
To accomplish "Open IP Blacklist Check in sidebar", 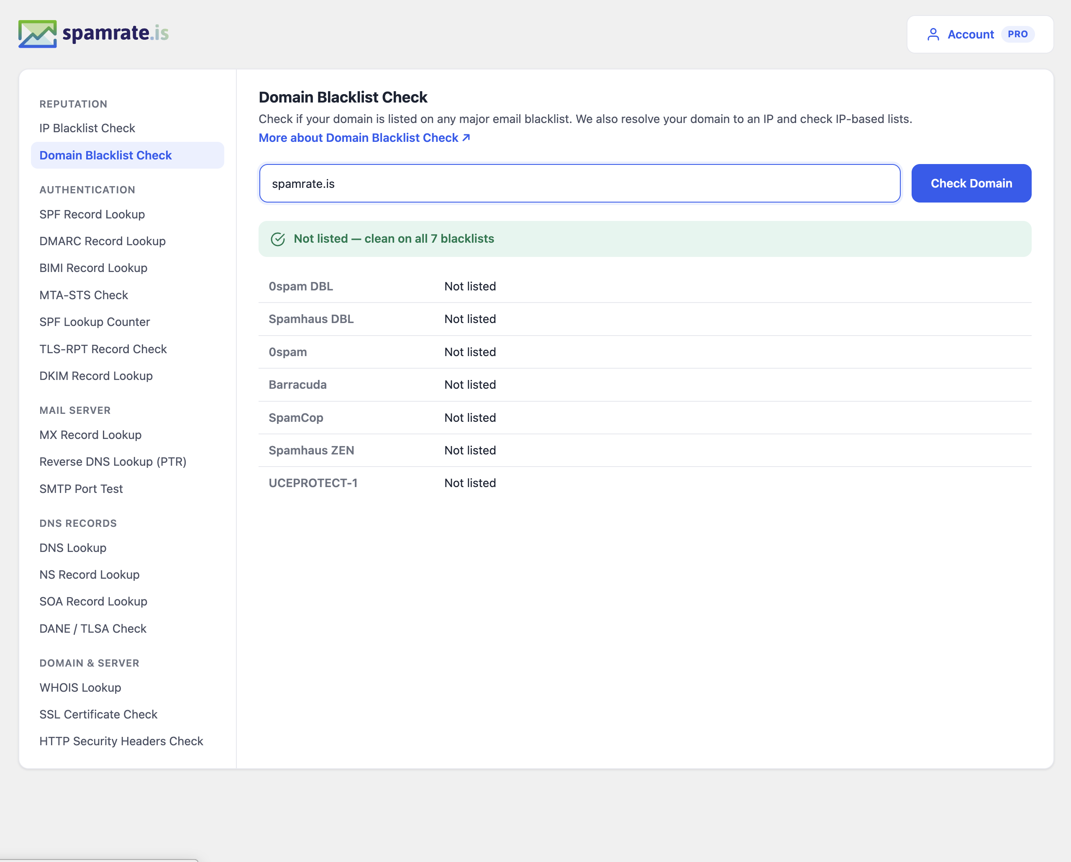I will 87,128.
